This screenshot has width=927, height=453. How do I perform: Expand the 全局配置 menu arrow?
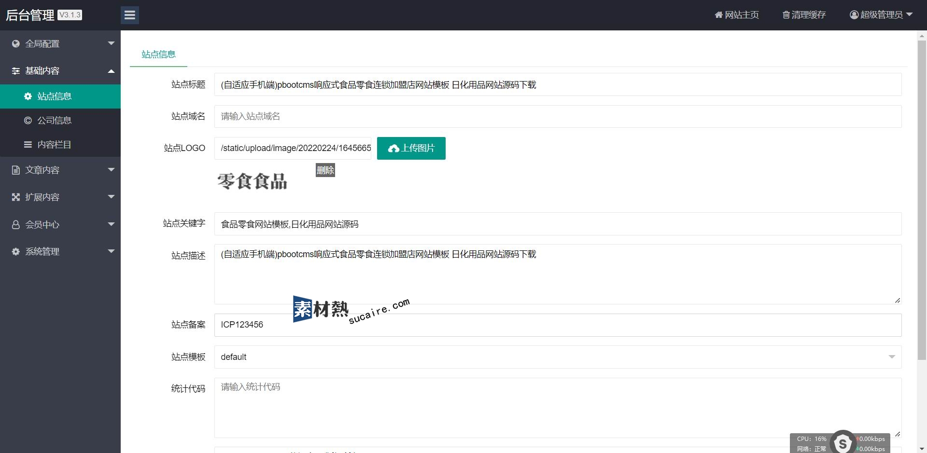pos(111,43)
